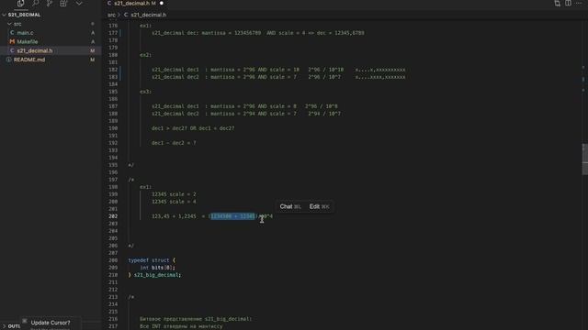Image resolution: width=588 pixels, height=330 pixels.
Task: Open the Source Control view icon
Action: (x=50, y=4)
